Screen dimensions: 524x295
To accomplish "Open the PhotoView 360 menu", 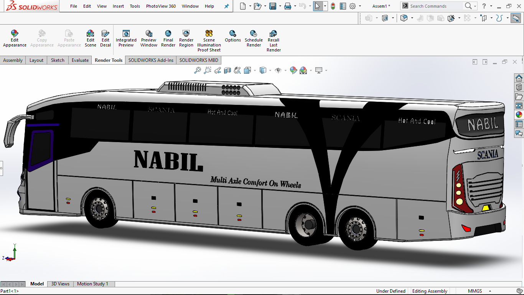I will (161, 6).
